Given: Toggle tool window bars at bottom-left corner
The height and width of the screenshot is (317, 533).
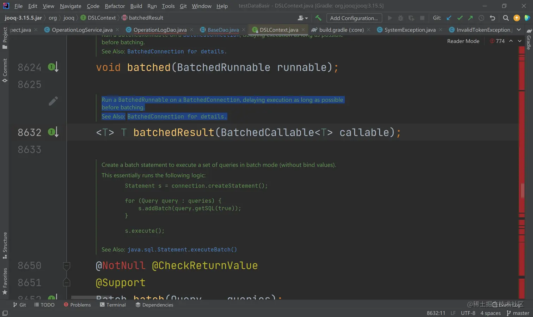Looking at the screenshot, I should pos(5,313).
